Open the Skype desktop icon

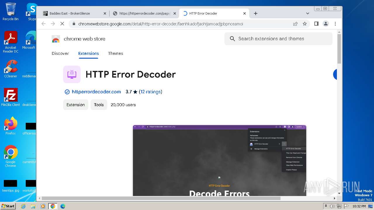pos(31,12)
